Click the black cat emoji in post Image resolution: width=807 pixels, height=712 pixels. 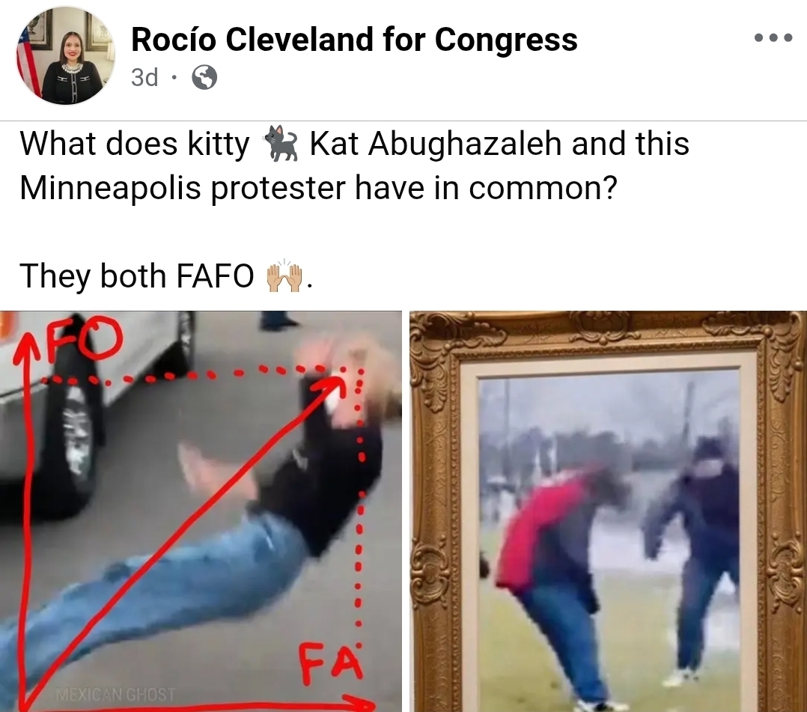281,144
